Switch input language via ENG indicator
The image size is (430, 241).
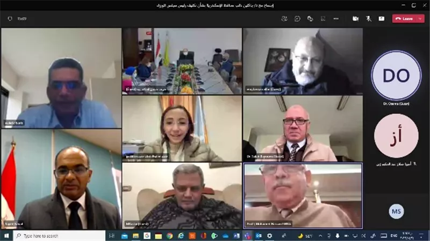coord(394,236)
